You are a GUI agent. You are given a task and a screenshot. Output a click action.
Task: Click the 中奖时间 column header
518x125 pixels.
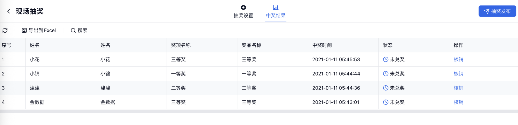pos(322,45)
